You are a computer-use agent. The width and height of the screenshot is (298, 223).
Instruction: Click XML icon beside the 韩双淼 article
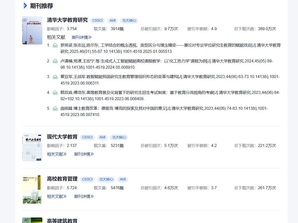[55, 93]
